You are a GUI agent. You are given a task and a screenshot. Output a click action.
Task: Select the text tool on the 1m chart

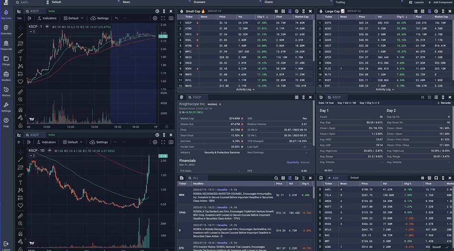[x=20, y=59]
